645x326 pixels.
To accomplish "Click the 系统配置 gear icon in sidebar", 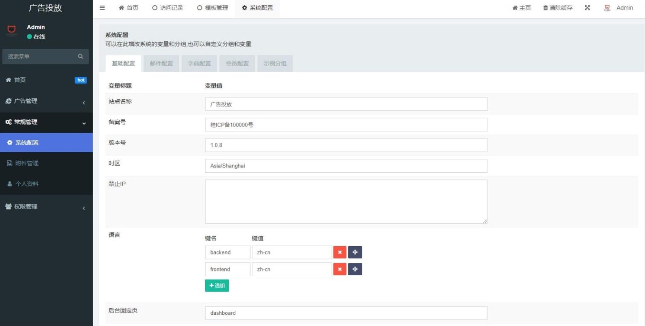I will [x=10, y=142].
